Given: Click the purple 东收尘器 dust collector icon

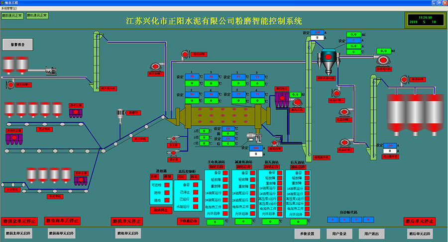Looking at the screenshot, I should 81,181.
